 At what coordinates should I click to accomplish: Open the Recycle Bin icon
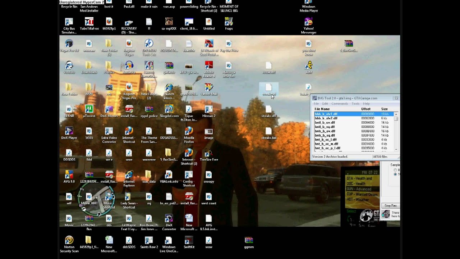(69, 4)
